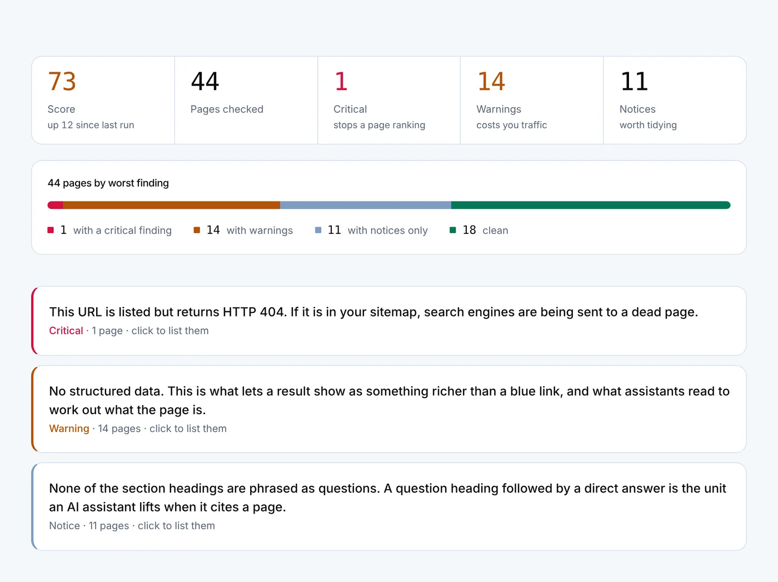Click '14 with warnings' legend text
This screenshot has width=778, height=582.
[250, 230]
